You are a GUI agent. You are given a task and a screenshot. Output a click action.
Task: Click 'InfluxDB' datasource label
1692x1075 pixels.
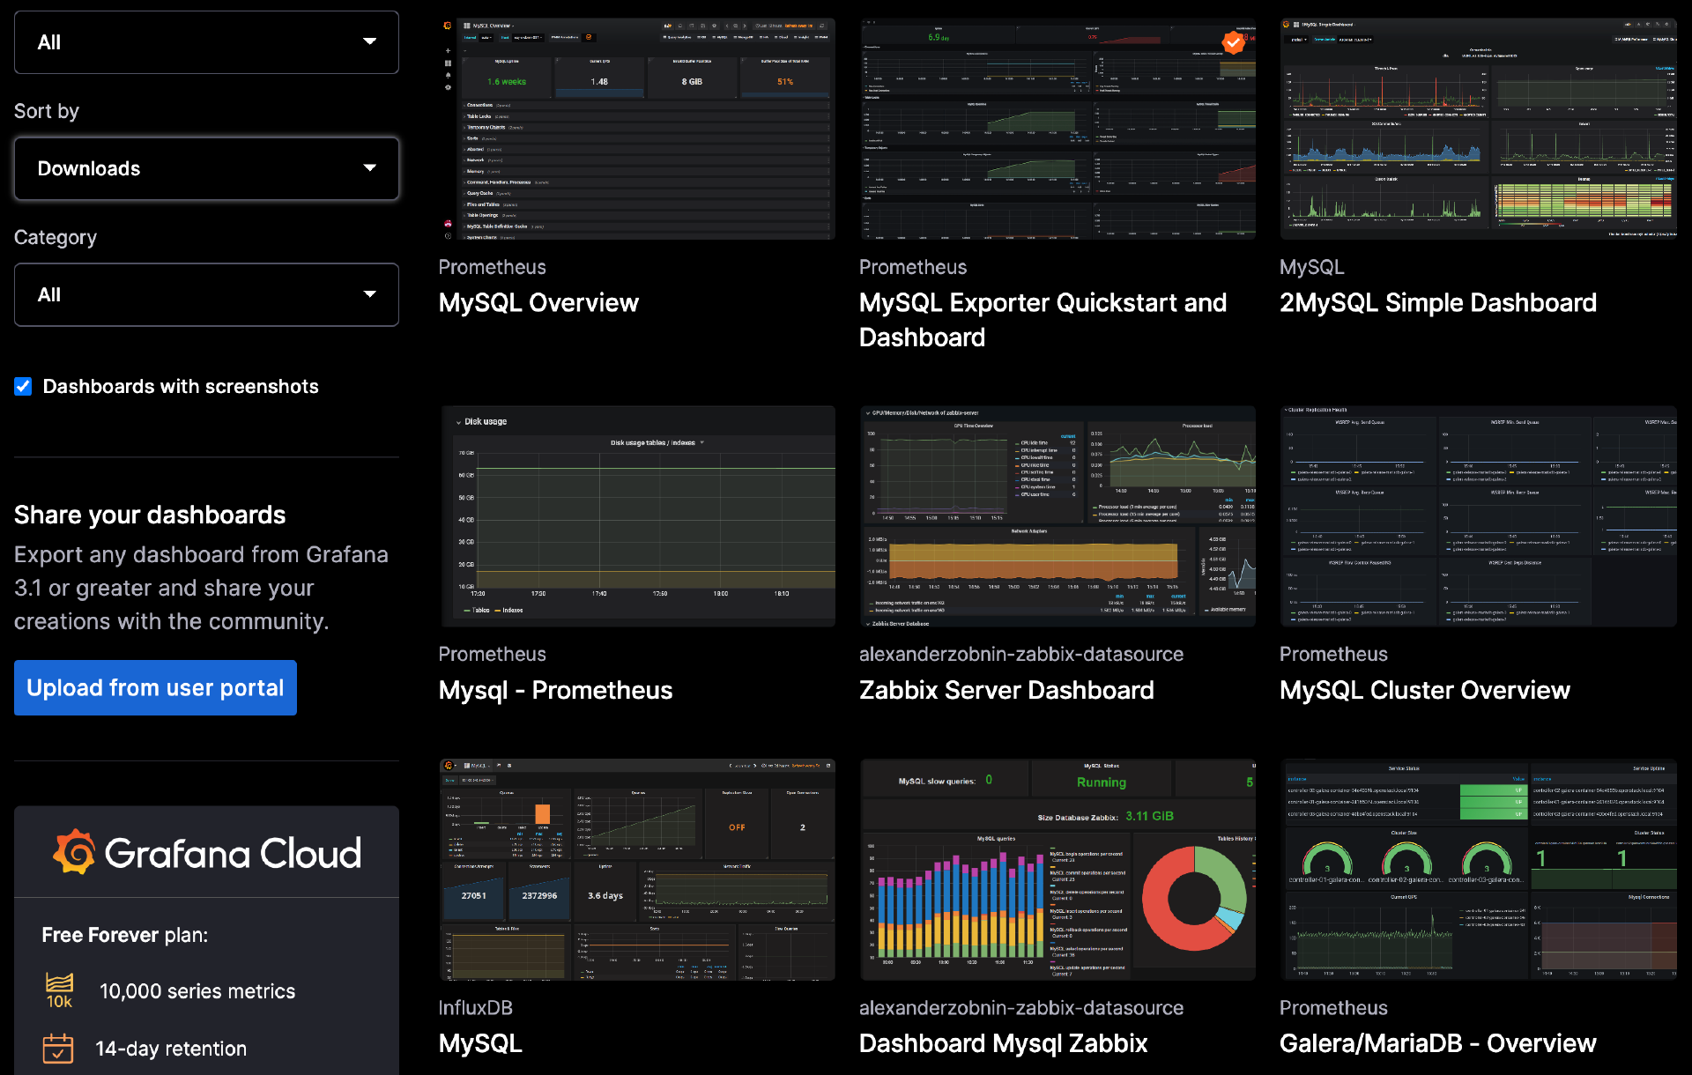click(x=475, y=1008)
